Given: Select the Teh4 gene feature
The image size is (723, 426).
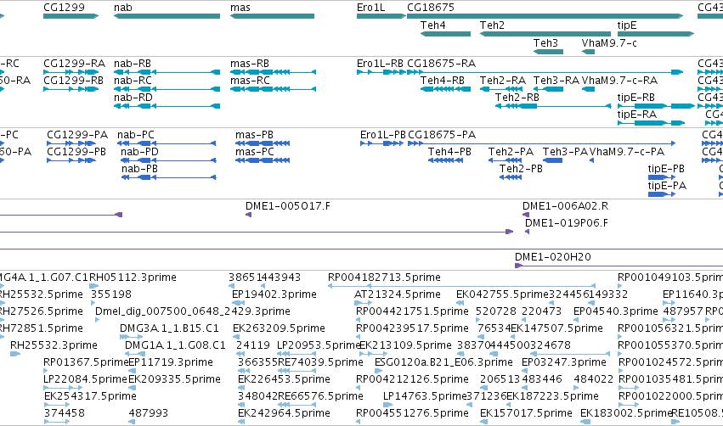Looking at the screenshot, I should tap(445, 34).
